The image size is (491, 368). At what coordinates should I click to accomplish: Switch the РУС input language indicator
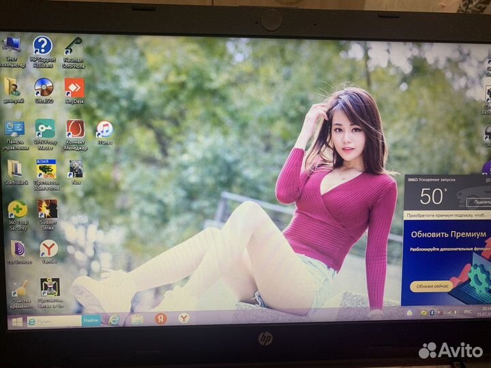tap(468, 311)
